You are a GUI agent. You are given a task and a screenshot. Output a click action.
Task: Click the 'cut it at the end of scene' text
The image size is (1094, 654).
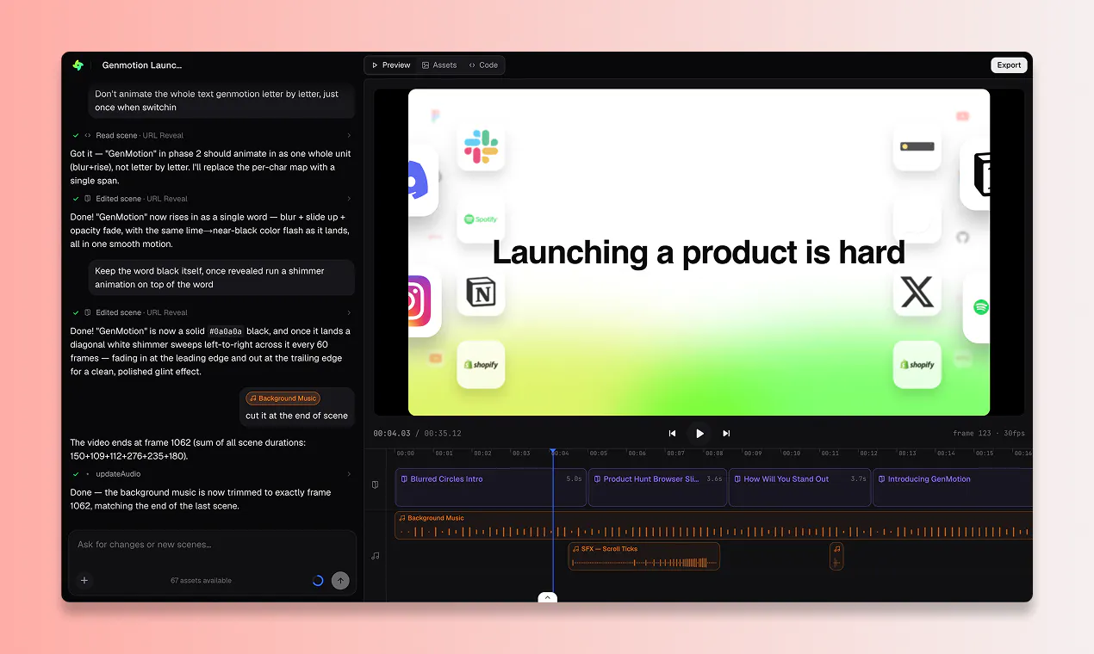click(296, 416)
